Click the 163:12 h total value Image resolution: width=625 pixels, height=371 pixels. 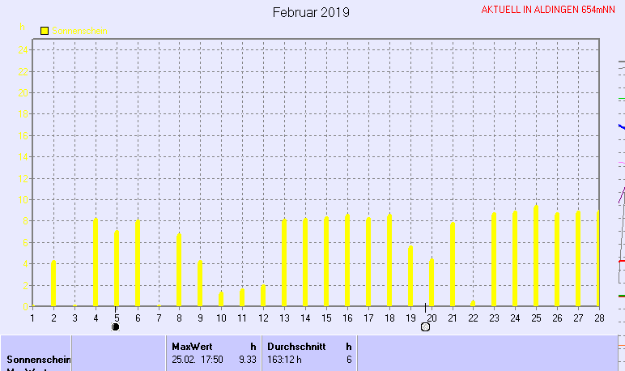coord(284,359)
